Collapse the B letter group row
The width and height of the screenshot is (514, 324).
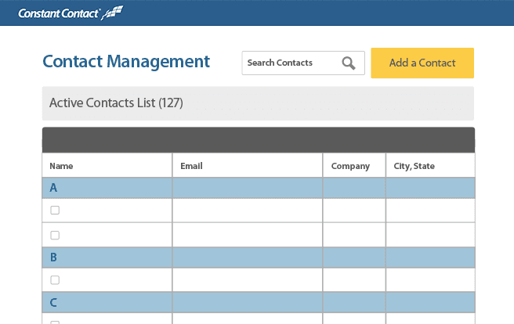(53, 257)
